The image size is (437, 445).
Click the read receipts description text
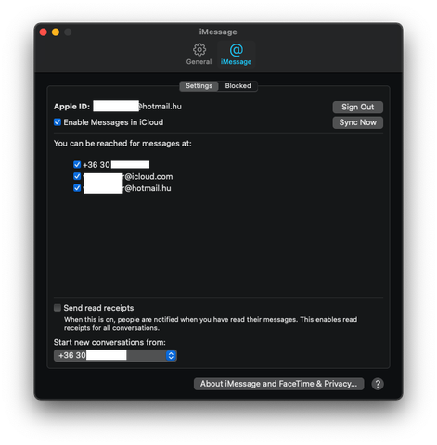[211, 324]
